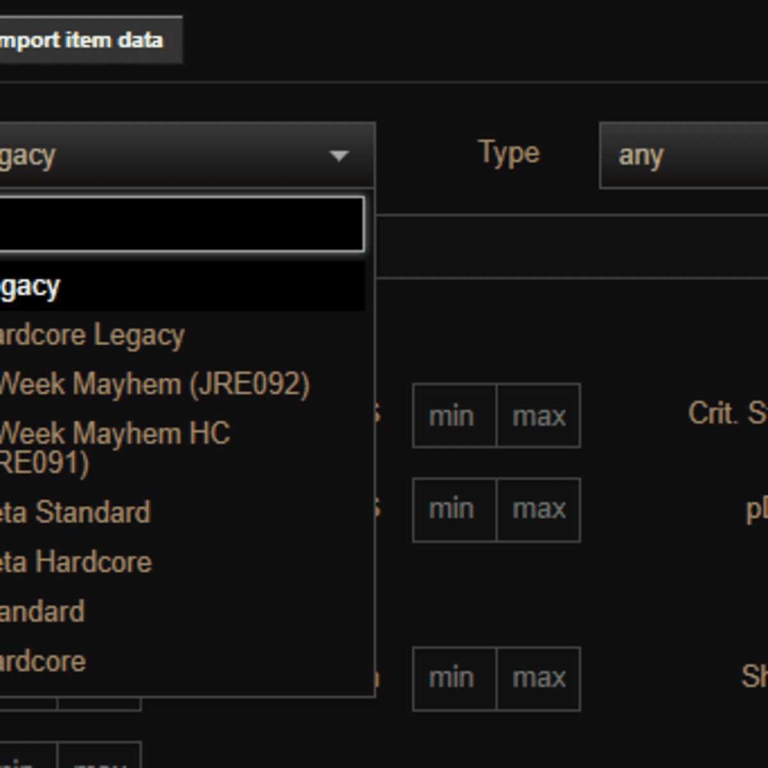
Task: Open the Type dropdown showing any
Action: click(682, 156)
